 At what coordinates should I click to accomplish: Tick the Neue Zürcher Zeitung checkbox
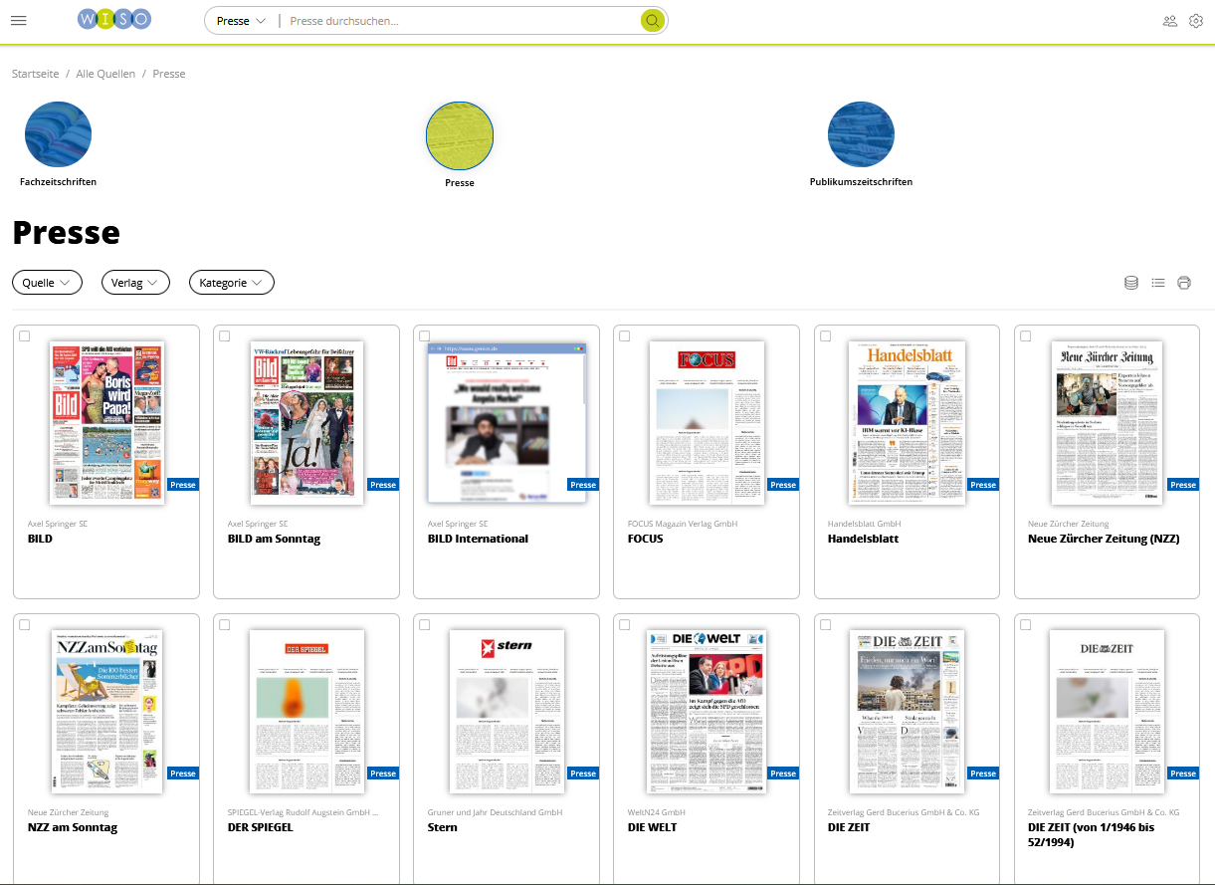(x=1025, y=336)
